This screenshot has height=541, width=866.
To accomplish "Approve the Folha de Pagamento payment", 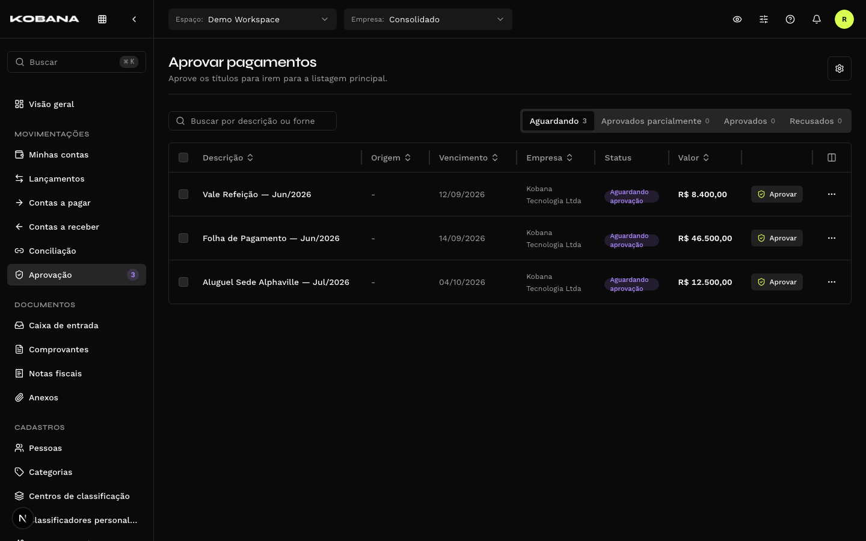I will [777, 238].
